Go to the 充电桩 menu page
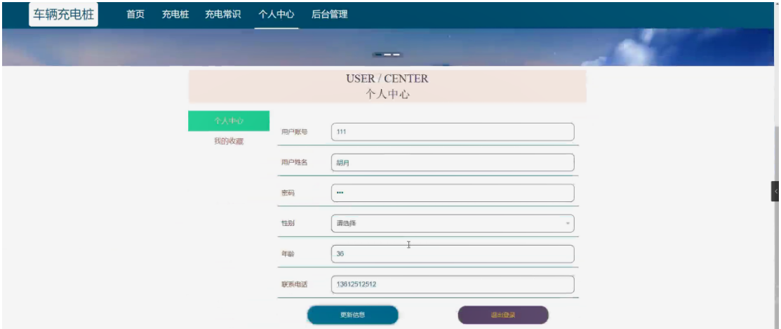Screen dimensions: 781x329 (x=175, y=15)
